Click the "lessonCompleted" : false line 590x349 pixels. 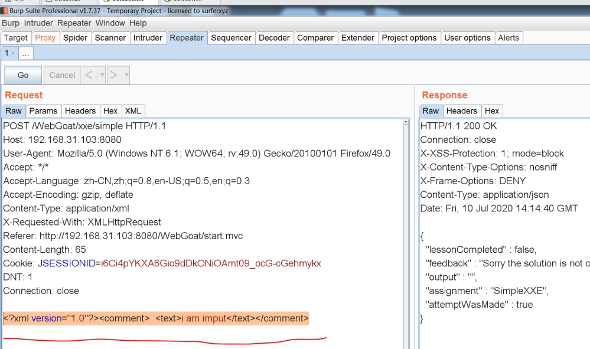[x=481, y=250]
